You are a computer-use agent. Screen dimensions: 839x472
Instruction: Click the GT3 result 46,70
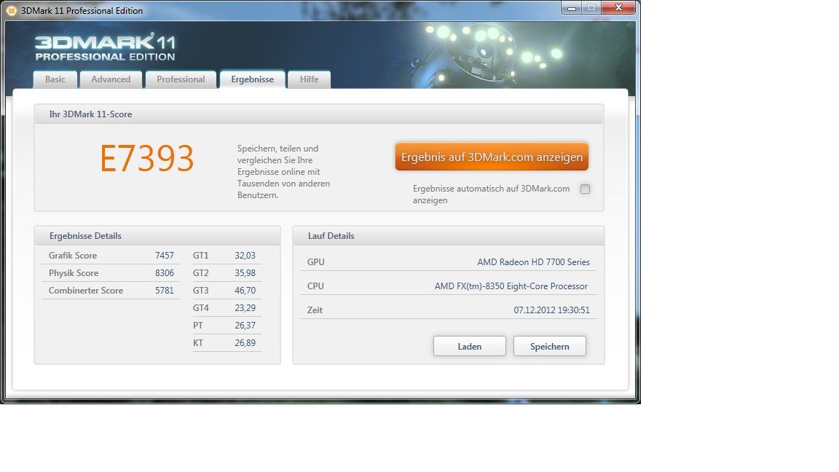coord(245,291)
